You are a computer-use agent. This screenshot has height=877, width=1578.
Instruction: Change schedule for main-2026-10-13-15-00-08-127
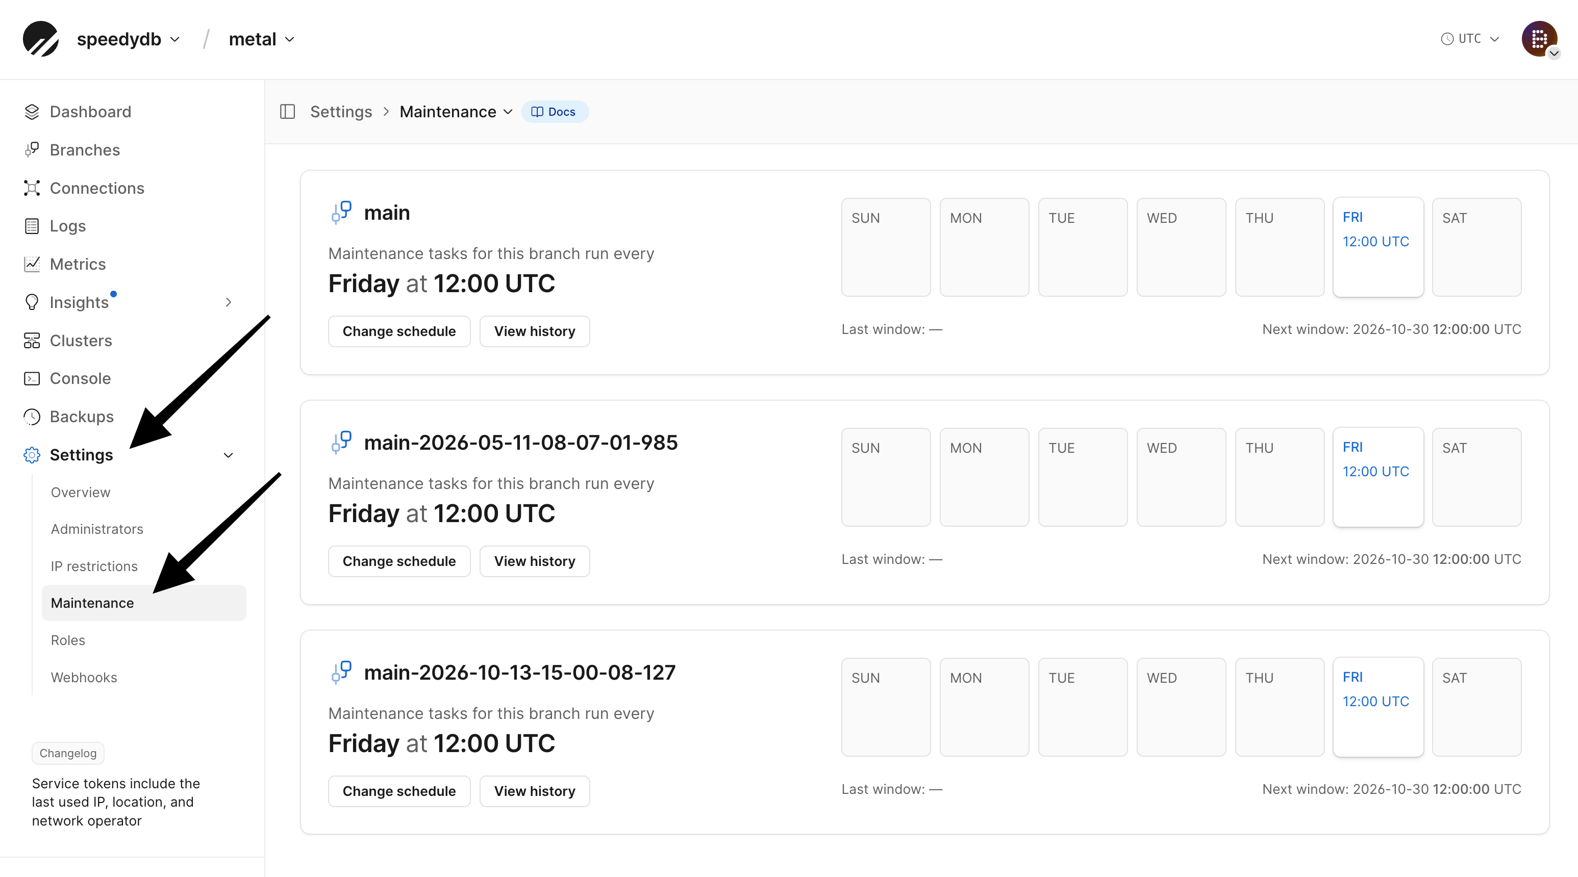[x=399, y=791]
